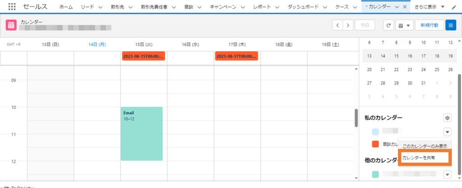Expand 商談 tab chevron menu
The width and height of the screenshot is (462, 188).
click(x=199, y=7)
